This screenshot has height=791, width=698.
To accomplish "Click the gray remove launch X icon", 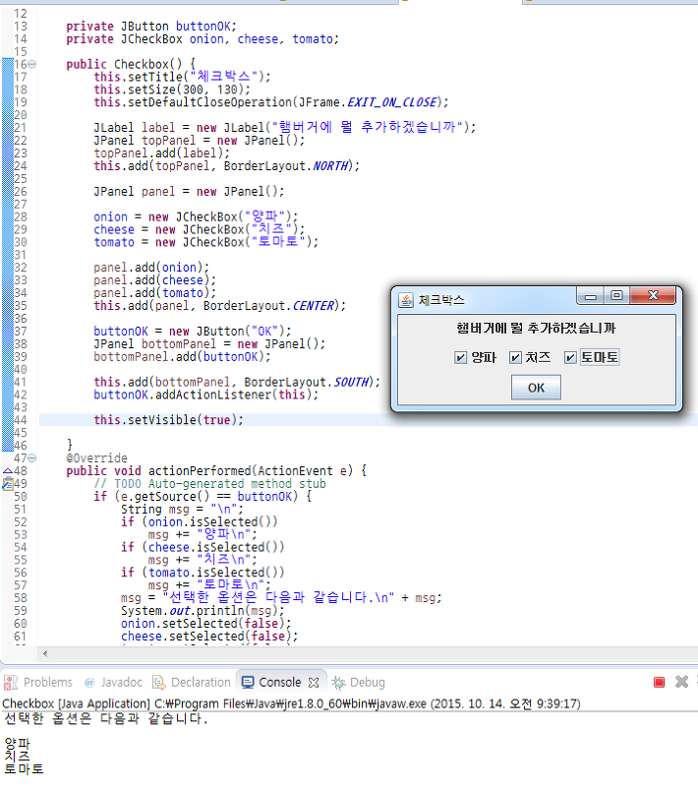I will click(682, 682).
